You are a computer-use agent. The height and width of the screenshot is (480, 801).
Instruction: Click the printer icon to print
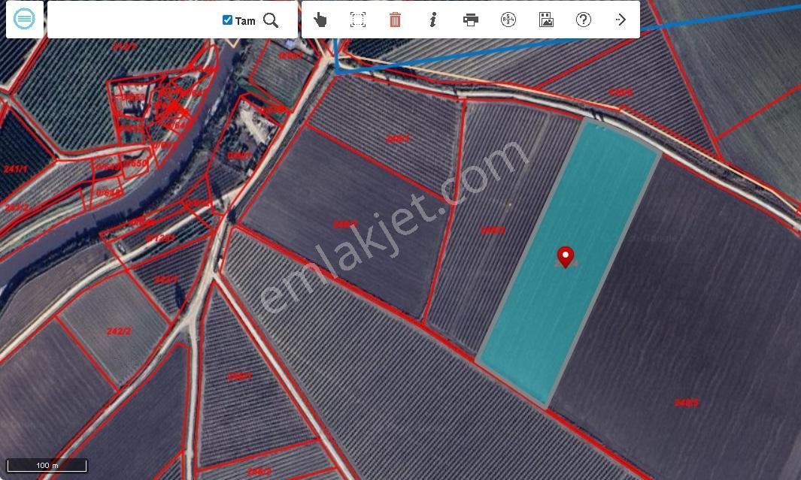[x=471, y=20]
